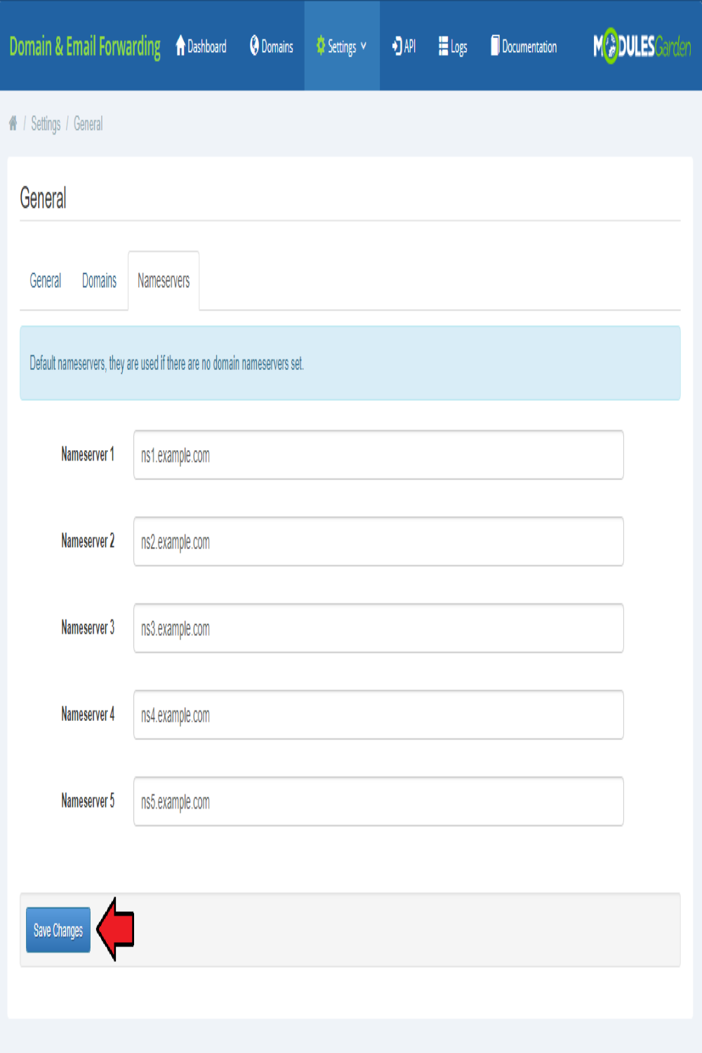
Task: Click the Dashboard home icon
Action: click(180, 46)
